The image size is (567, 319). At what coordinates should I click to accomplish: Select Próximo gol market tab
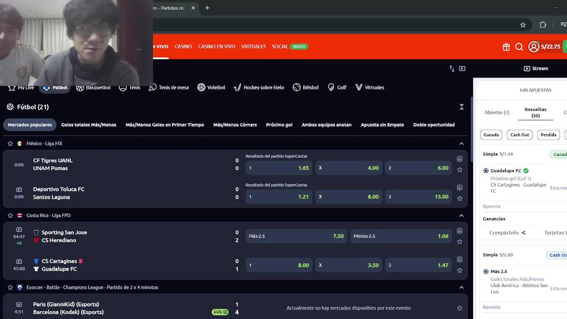coord(279,125)
